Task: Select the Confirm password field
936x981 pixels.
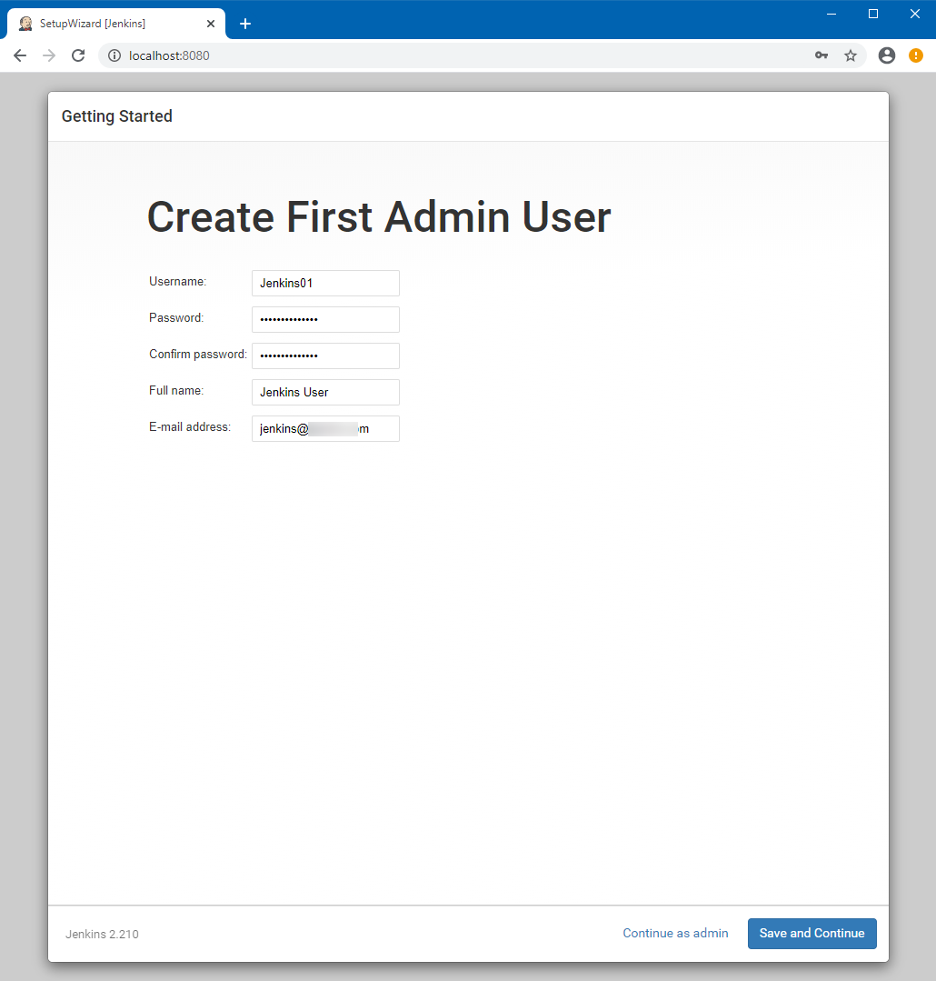Action: 325,356
